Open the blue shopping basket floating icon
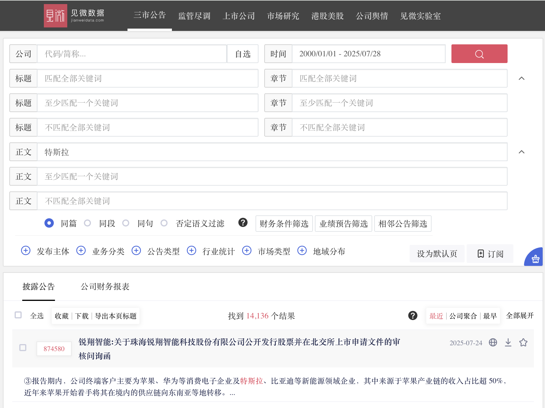This screenshot has height=408, width=545. 535,259
